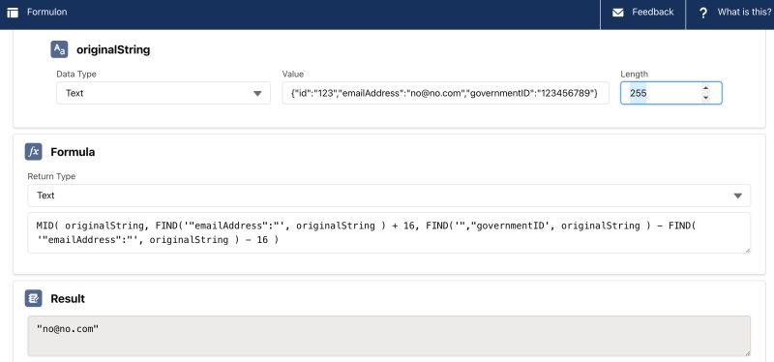Click the originalString text type icon
This screenshot has width=774, height=362.
[59, 49]
